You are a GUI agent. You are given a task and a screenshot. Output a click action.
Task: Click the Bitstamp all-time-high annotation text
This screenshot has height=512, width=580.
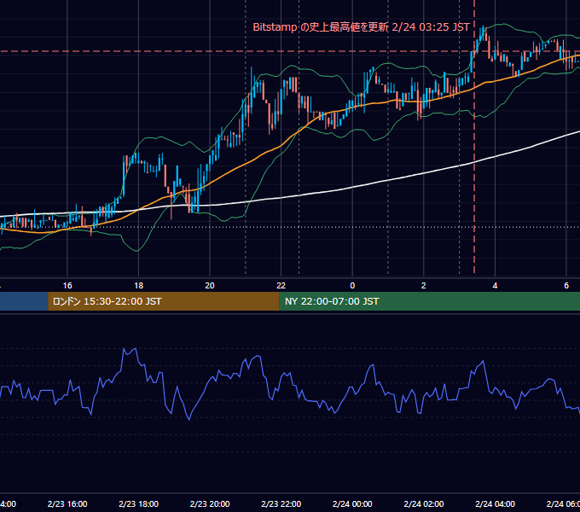[361, 27]
